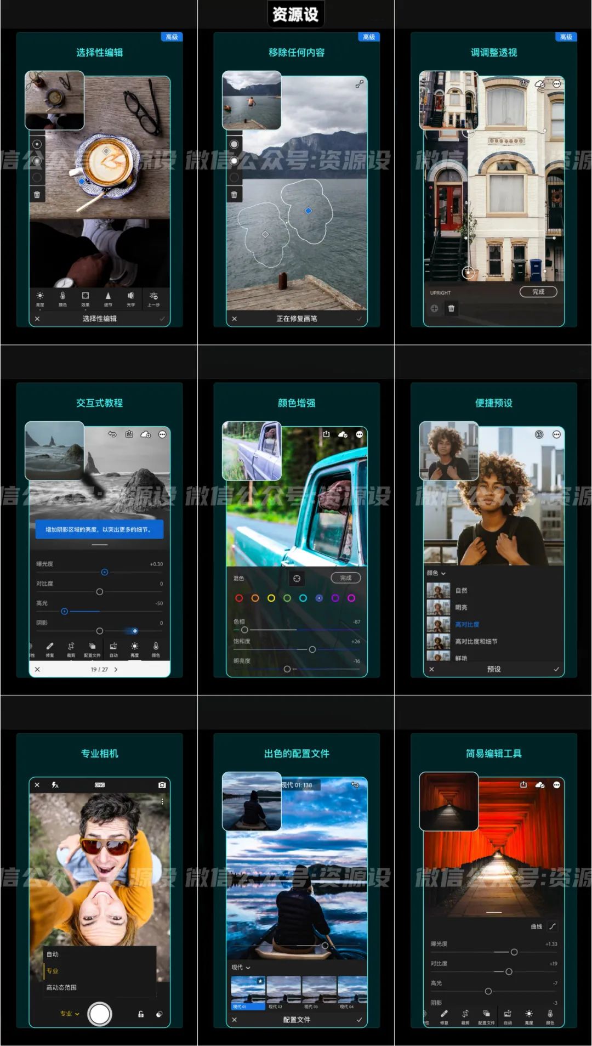Tap the trash icon in the selective edit panel
The height and width of the screenshot is (1046, 592).
37,194
